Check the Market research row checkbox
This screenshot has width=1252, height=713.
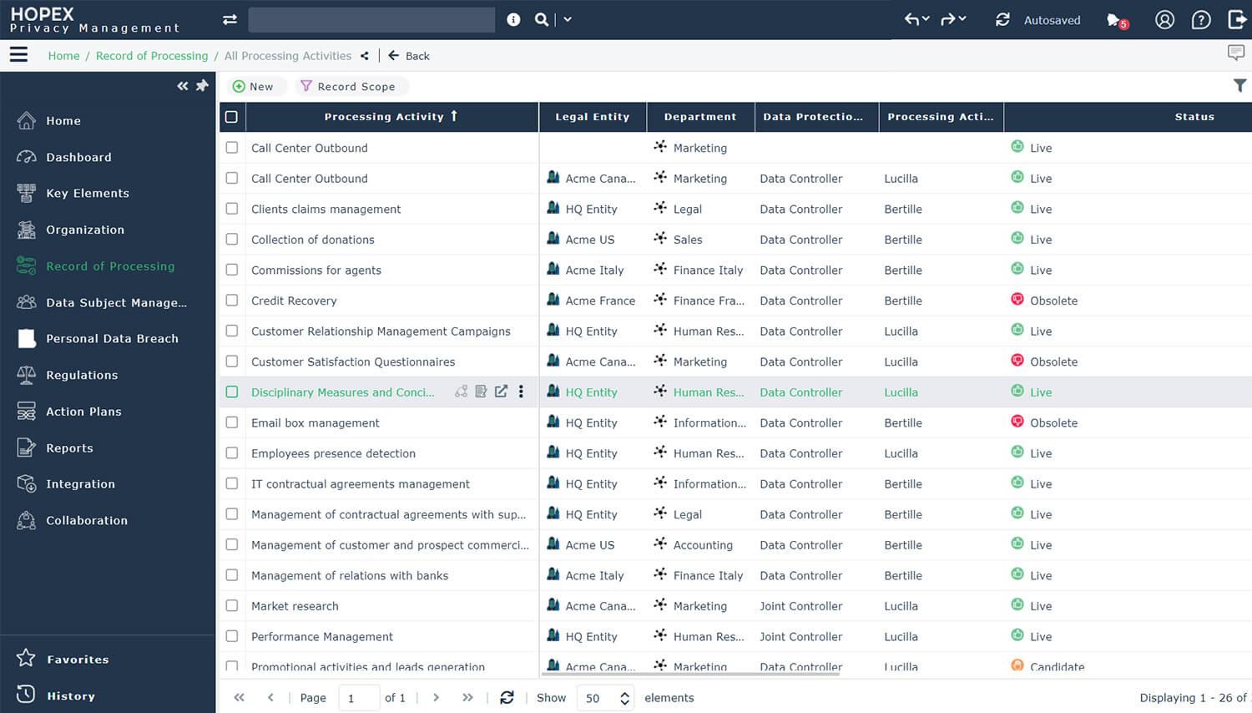tap(232, 605)
